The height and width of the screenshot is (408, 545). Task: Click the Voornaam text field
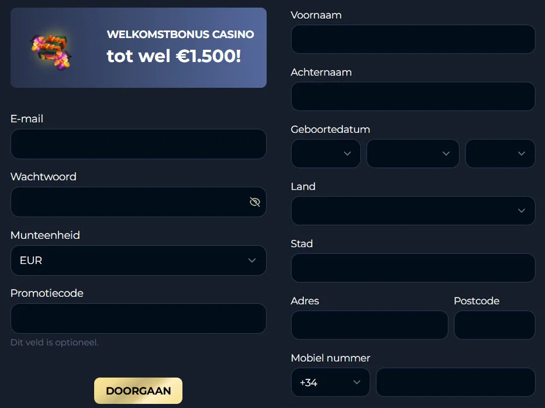[413, 39]
